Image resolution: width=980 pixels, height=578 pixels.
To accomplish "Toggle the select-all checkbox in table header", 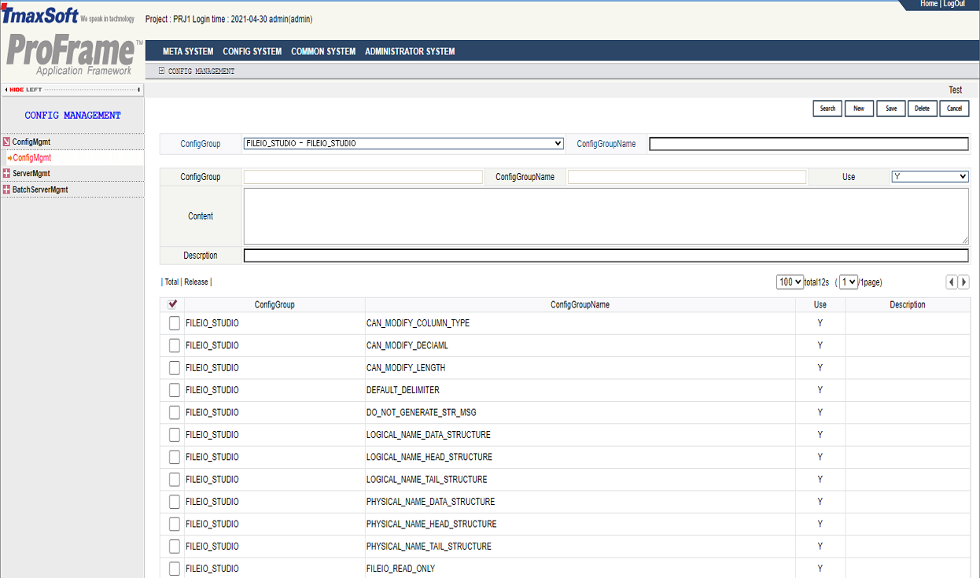I will pos(172,304).
